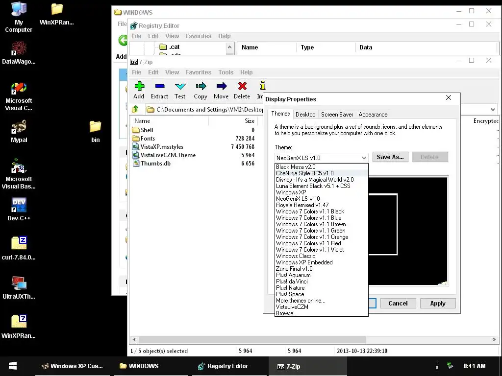502x376 pixels.
Task: Open the View menu in Registry Editor
Action: pyautogui.click(x=172, y=36)
